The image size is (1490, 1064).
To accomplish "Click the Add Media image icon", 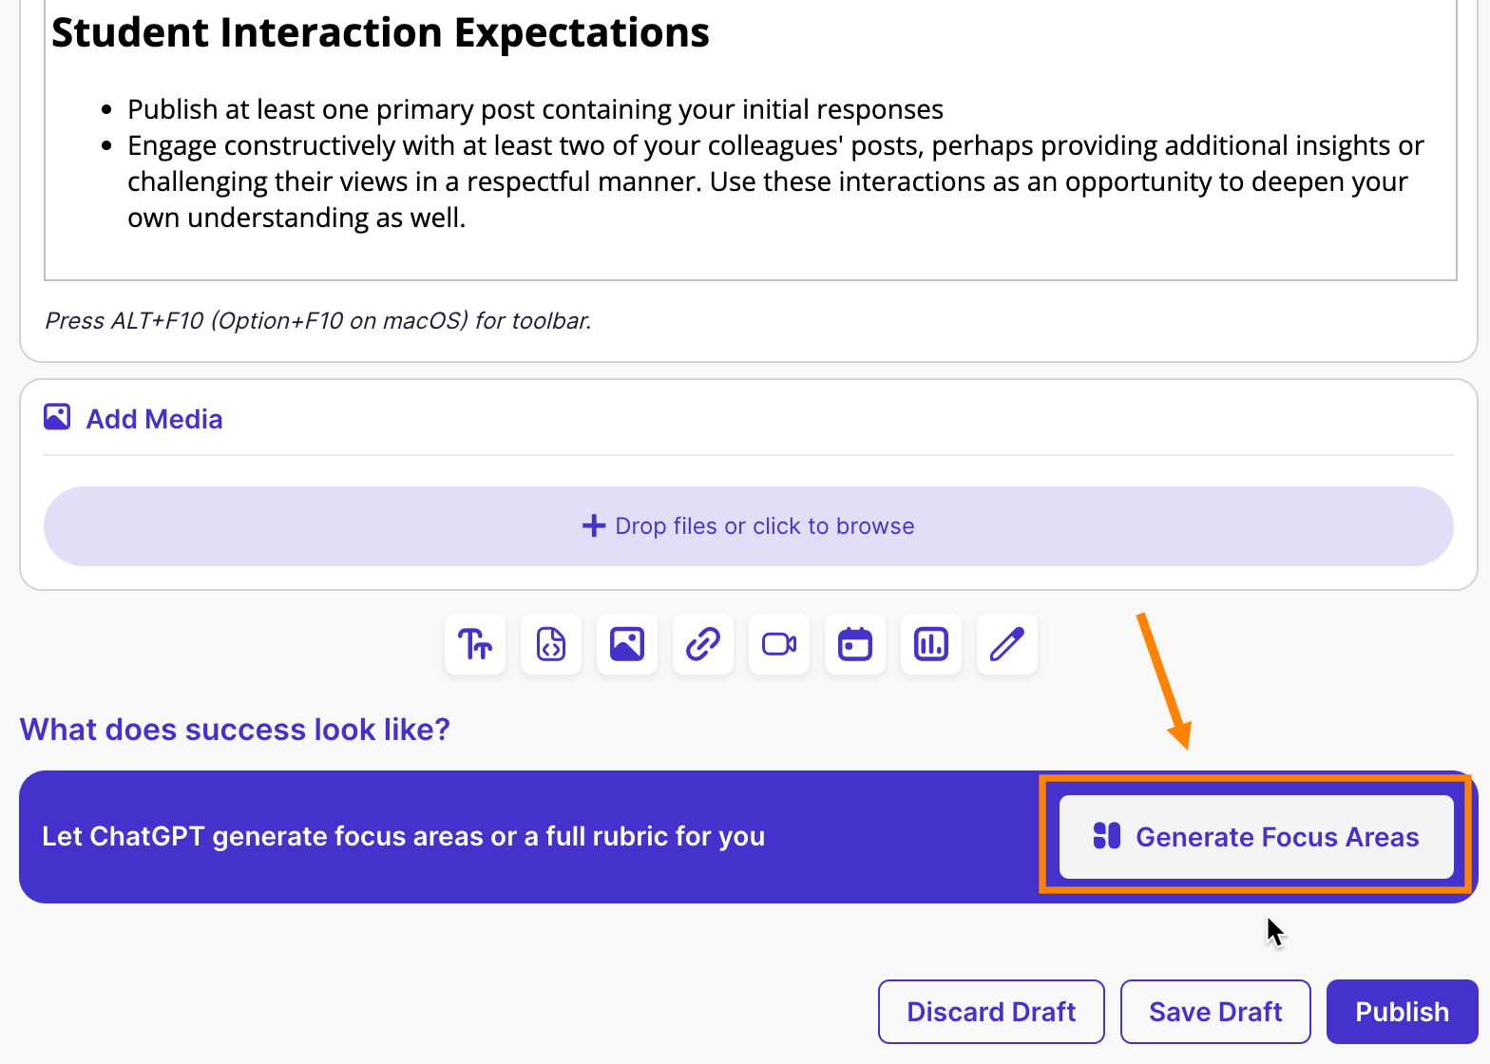I will tap(57, 417).
